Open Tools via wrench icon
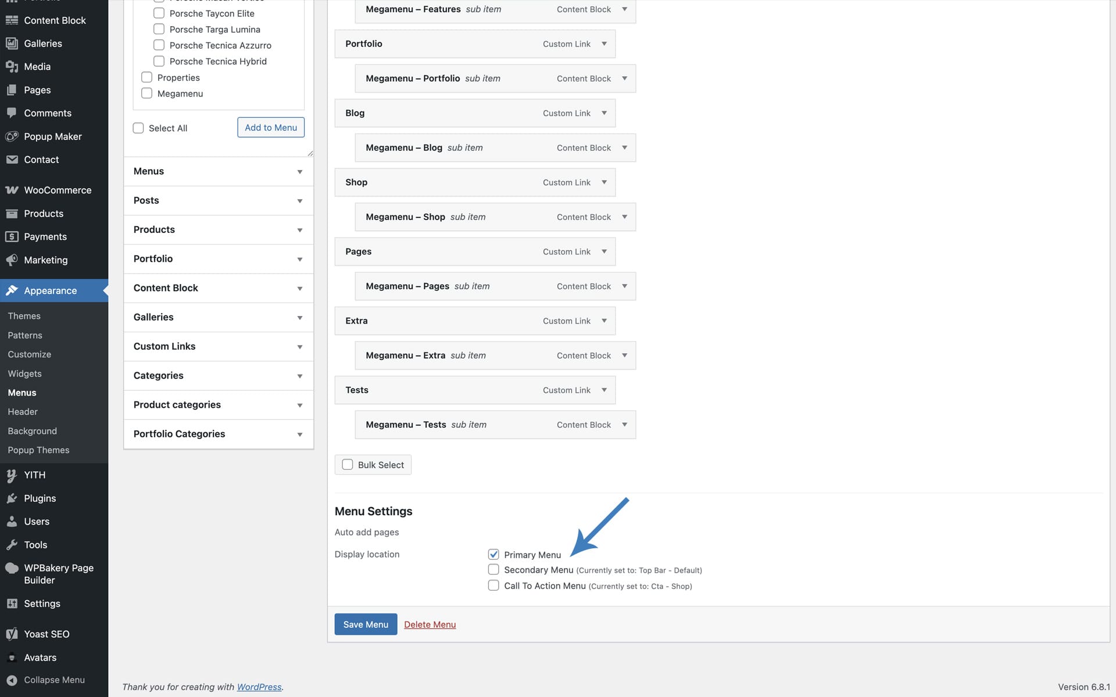1116x697 pixels. point(12,545)
